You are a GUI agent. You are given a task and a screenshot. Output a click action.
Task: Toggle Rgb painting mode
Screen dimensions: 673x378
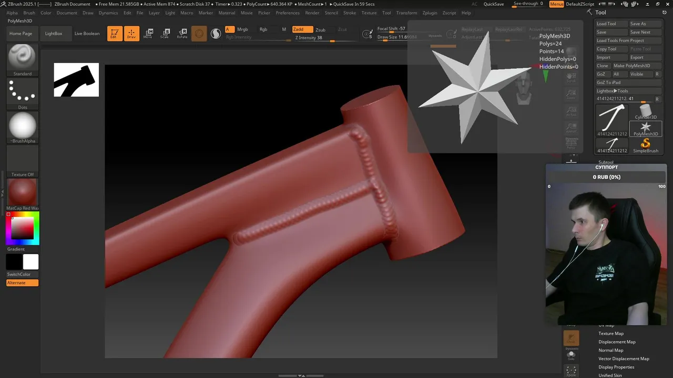point(263,29)
